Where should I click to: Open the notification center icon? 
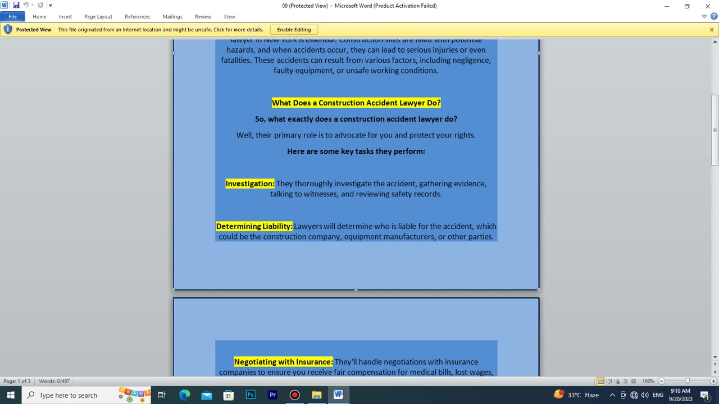705,395
